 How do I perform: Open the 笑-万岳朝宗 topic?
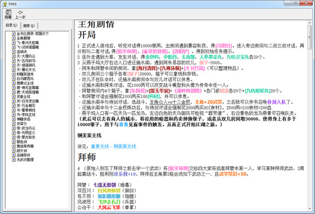coord(26,106)
